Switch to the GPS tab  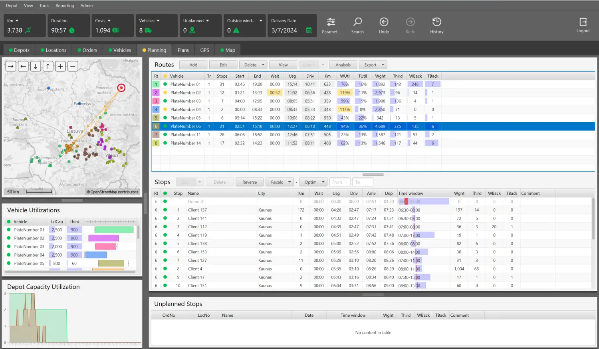pyautogui.click(x=204, y=50)
